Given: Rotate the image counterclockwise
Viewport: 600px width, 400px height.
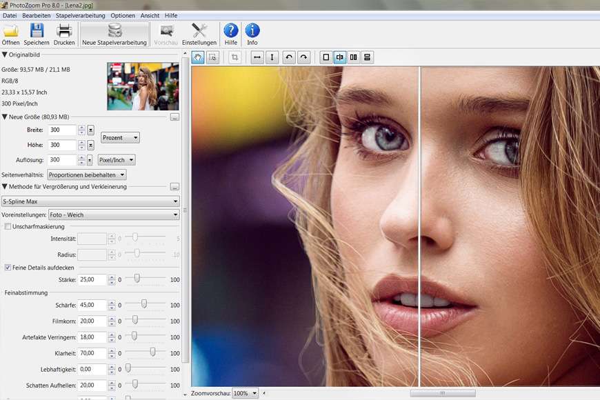Looking at the screenshot, I should pos(289,57).
